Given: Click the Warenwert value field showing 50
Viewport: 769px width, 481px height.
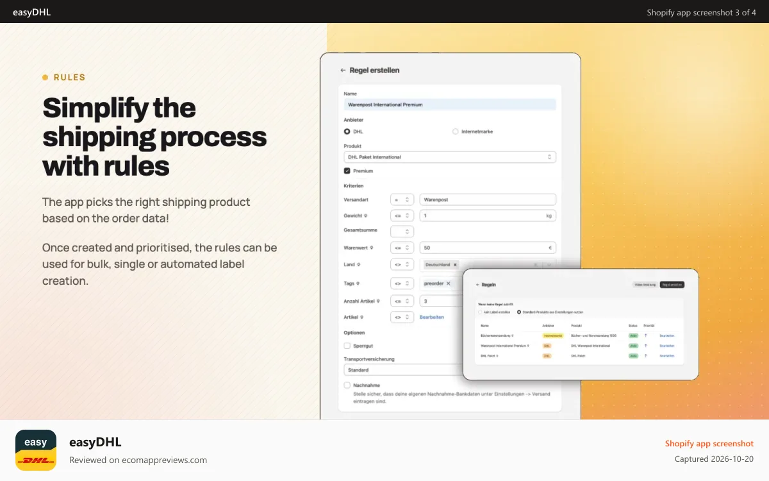Looking at the screenshot, I should click(x=488, y=248).
